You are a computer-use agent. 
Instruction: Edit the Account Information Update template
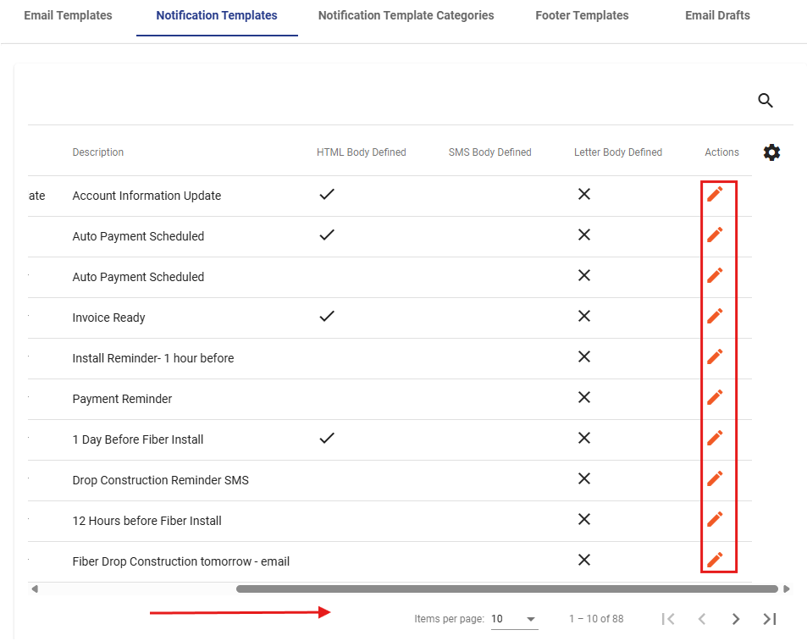pos(715,194)
